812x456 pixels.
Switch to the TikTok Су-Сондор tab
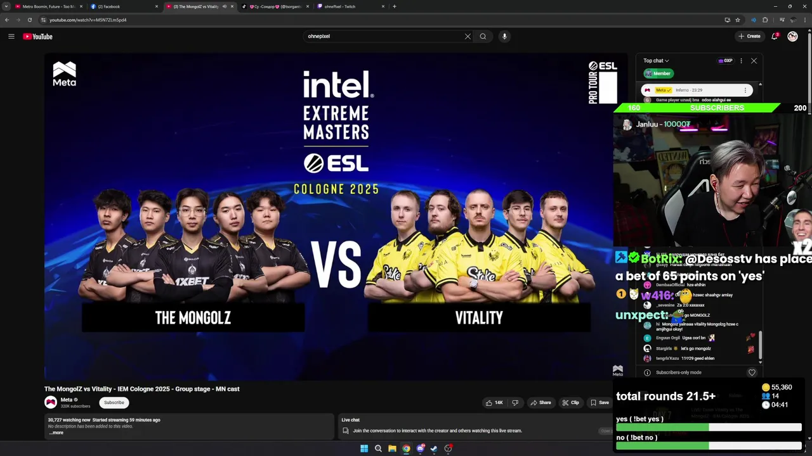click(x=275, y=6)
